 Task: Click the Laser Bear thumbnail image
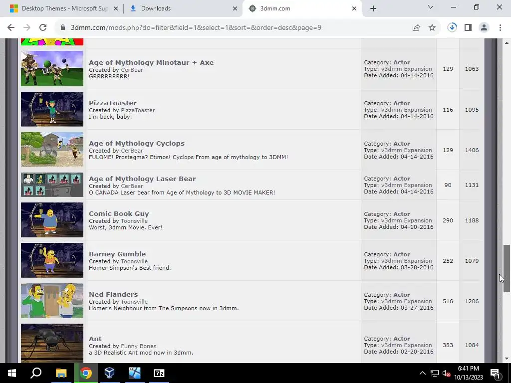52,185
